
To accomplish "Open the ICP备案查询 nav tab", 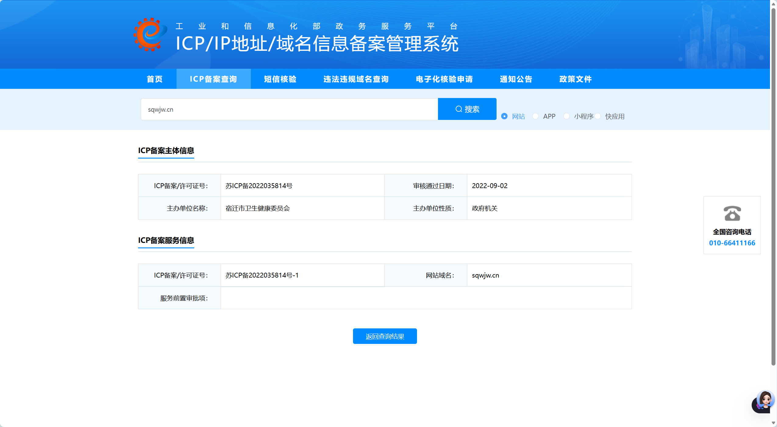I will 213,79.
